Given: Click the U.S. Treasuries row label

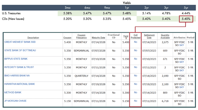Looking at the screenshot, I should (x=11, y=13).
